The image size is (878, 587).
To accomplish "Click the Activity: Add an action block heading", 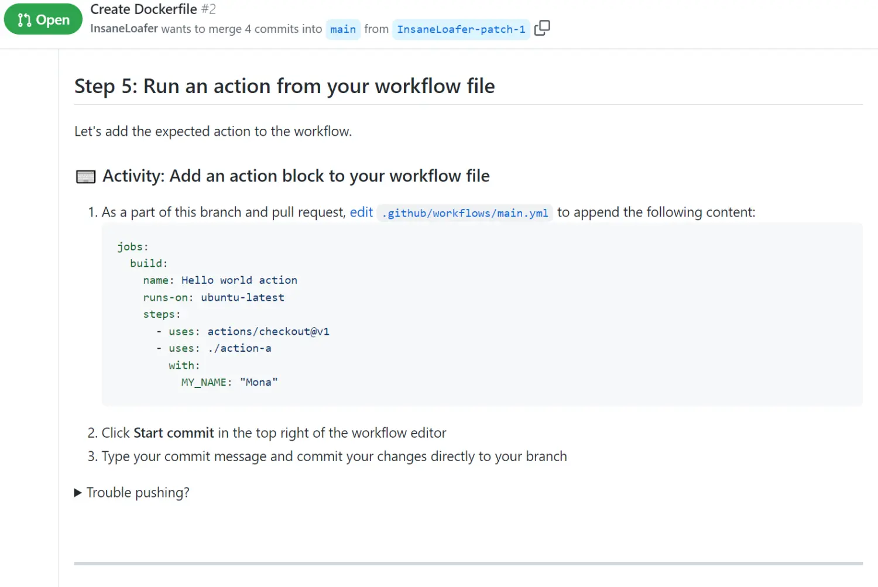I will [x=296, y=176].
